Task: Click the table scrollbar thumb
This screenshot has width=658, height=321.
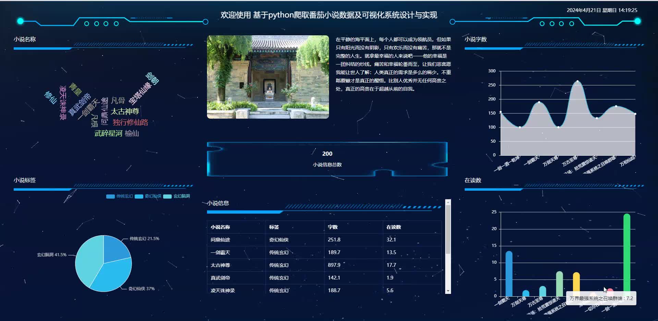Action: tap(448, 230)
